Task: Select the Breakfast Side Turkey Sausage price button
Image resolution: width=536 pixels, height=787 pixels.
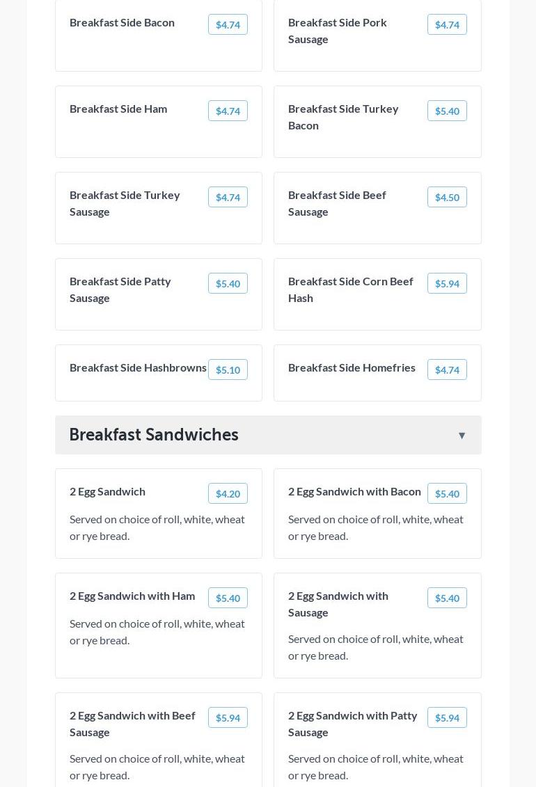Action: (x=228, y=198)
